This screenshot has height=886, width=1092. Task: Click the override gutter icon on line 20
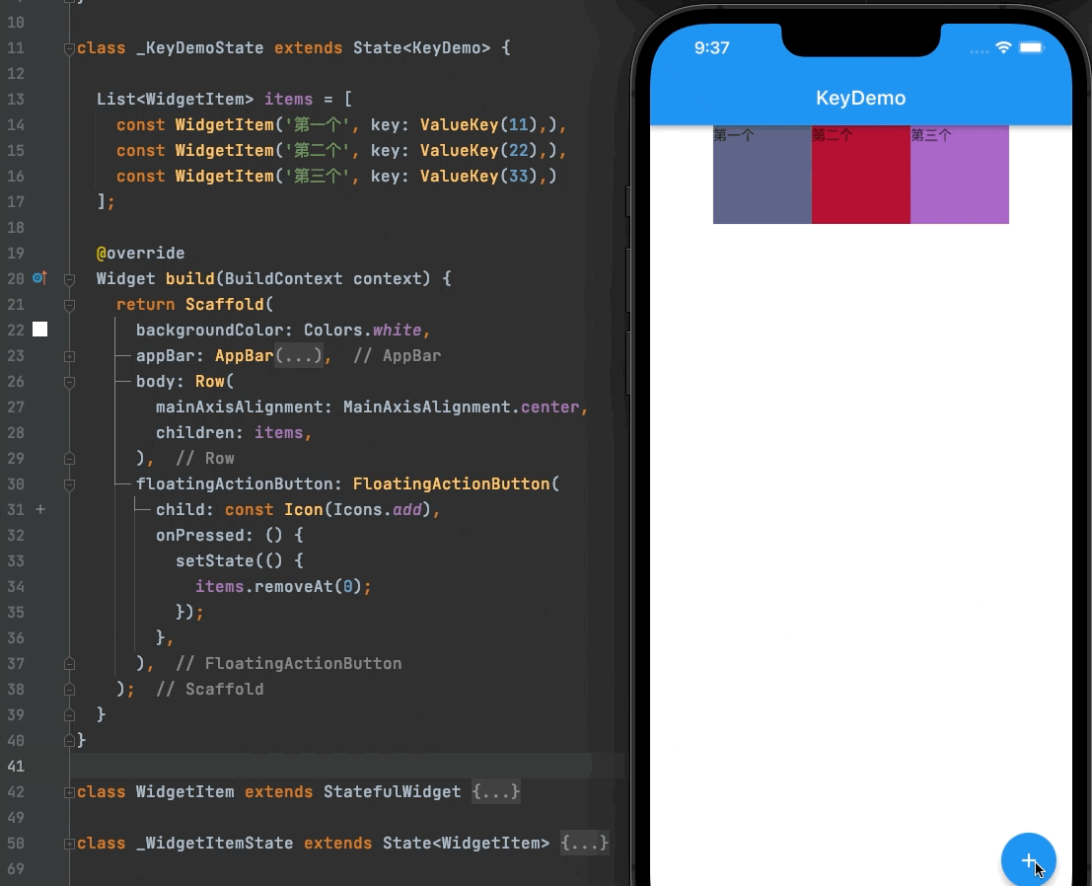[x=39, y=278]
